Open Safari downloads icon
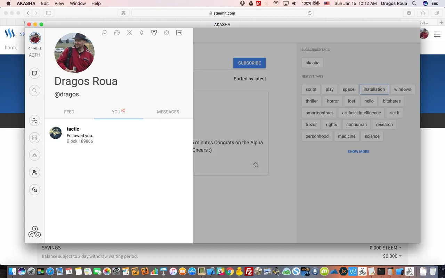This screenshot has height=278, width=445. coord(409,13)
